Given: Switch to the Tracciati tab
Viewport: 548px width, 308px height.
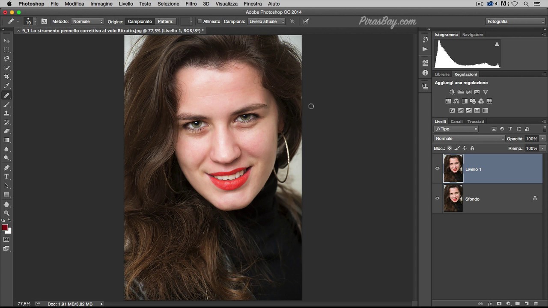Looking at the screenshot, I should pos(476,121).
